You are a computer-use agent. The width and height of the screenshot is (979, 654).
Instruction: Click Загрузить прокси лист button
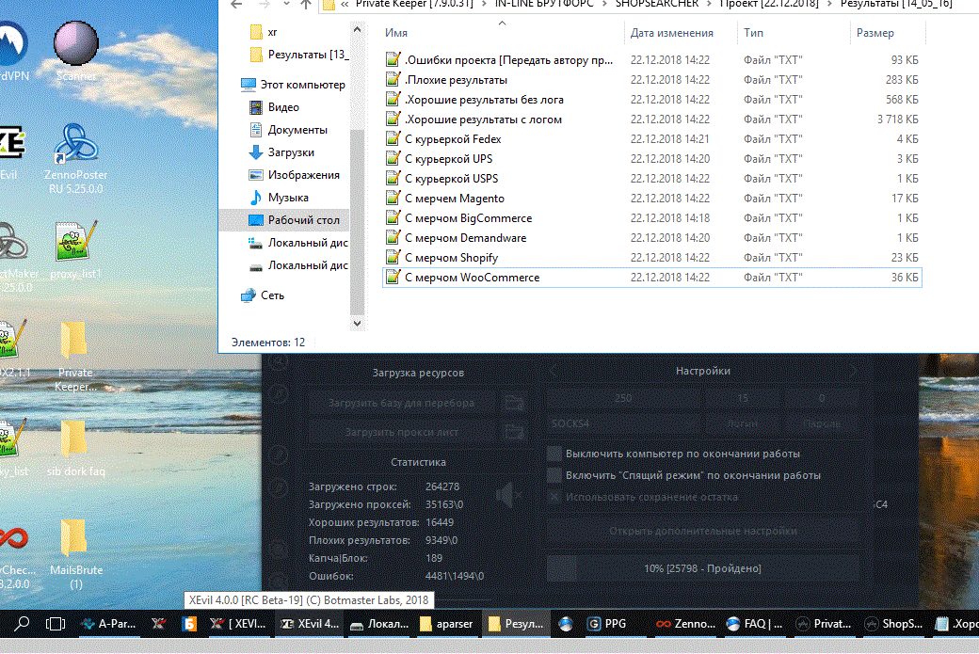point(401,431)
